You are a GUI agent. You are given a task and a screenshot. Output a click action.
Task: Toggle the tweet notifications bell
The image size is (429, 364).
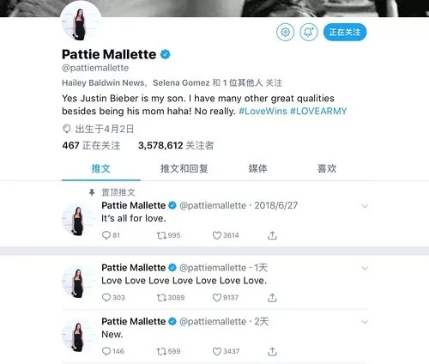309,32
